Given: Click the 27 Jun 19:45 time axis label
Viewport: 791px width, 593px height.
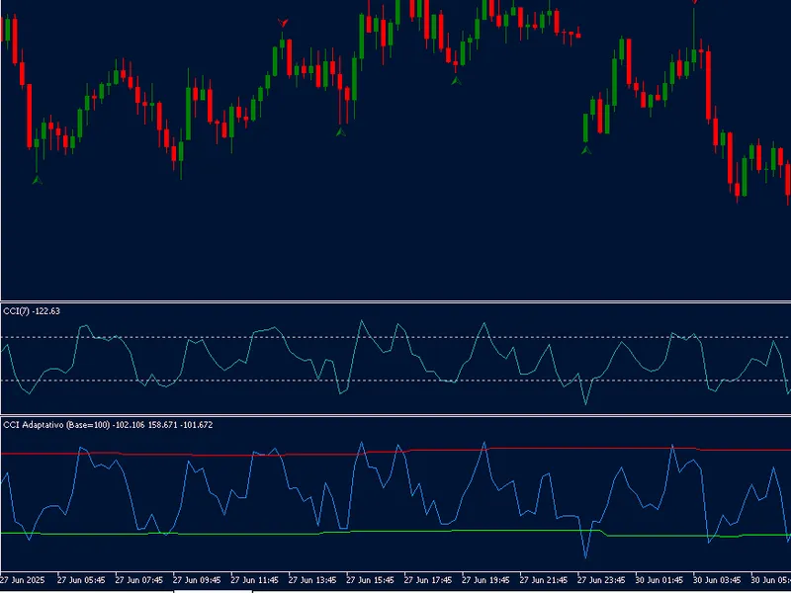Looking at the screenshot, I should (x=485, y=580).
